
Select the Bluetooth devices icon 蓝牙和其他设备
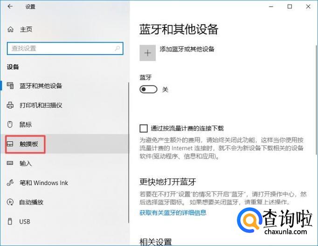pyautogui.click(x=10, y=86)
